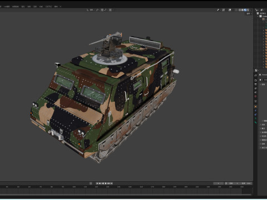Screen dimensions: 267x200
Task: Click frame 100 on timeline ruler
Action: (x=74, y=187)
